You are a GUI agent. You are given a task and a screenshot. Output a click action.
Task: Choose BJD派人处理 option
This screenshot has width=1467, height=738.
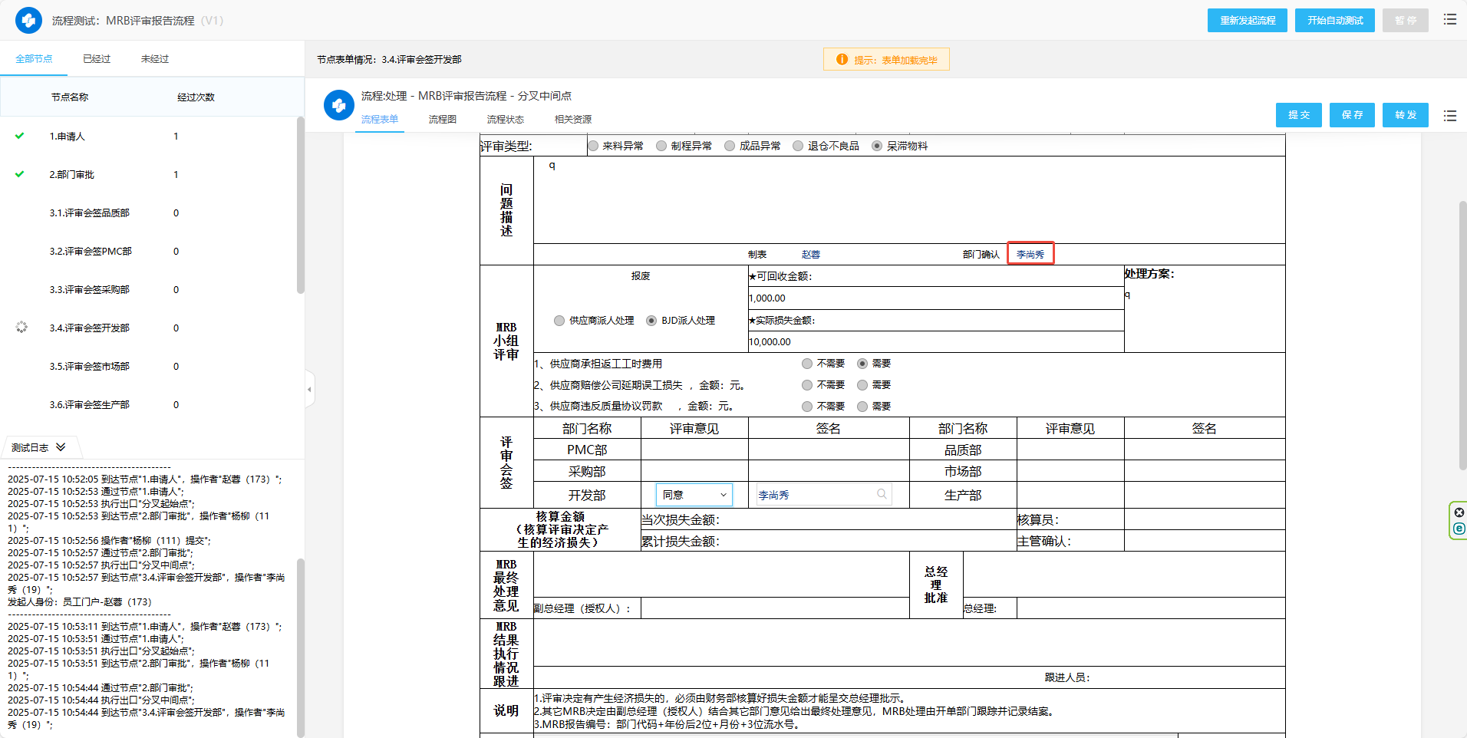pyautogui.click(x=651, y=321)
